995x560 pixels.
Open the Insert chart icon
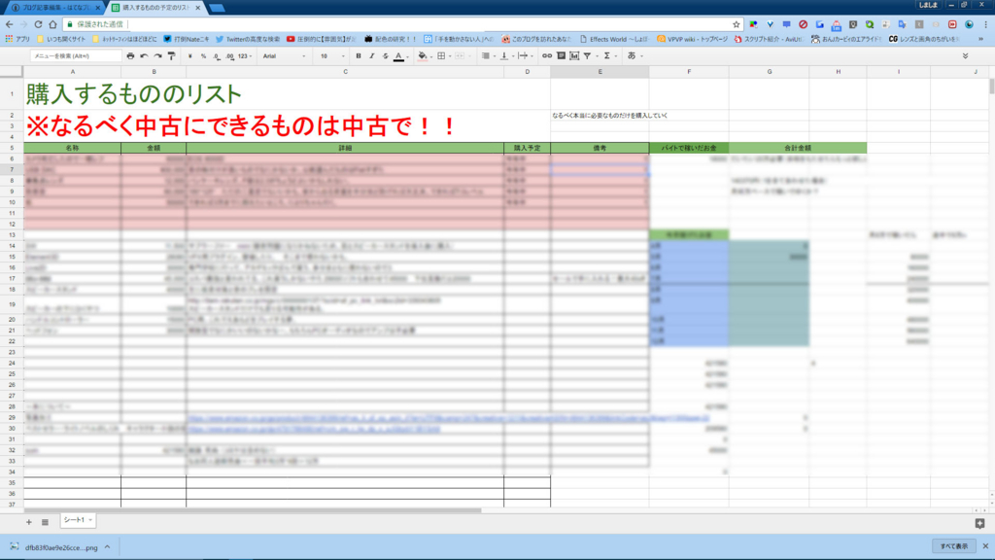click(574, 57)
